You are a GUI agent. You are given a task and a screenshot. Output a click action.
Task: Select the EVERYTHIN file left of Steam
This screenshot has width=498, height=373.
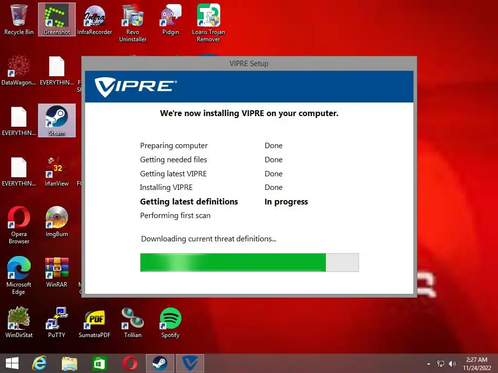tap(19, 121)
